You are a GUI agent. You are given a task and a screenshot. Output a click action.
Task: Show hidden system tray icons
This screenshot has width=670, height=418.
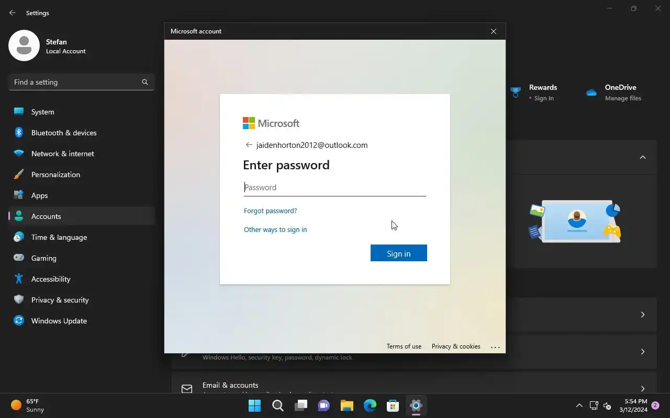tap(579, 405)
